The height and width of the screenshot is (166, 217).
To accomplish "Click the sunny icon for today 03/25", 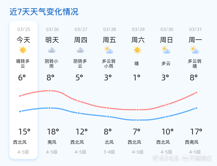I will pos(23,50).
